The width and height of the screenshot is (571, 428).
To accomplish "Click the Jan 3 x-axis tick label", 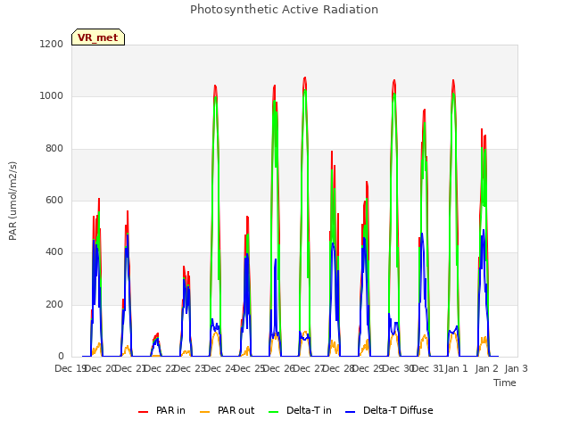I will click(517, 368).
